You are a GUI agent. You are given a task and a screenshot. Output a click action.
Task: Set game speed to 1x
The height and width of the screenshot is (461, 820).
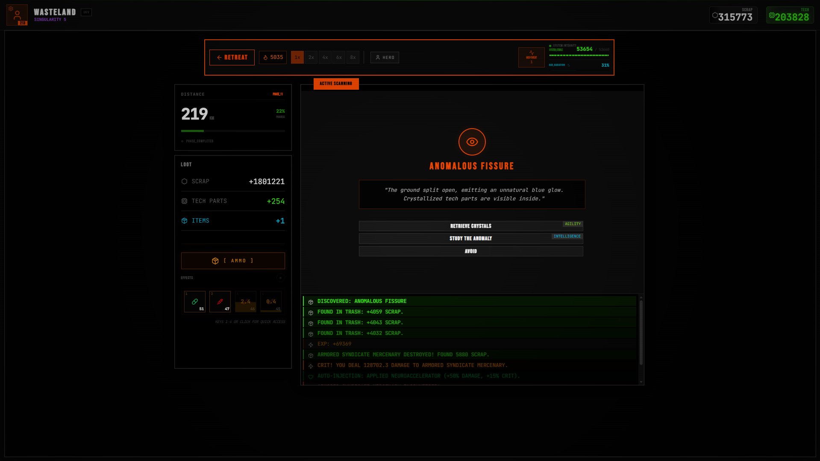(297, 57)
